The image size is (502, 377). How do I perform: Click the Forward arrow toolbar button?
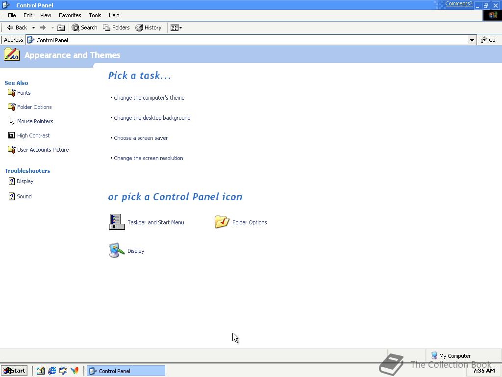(x=43, y=27)
